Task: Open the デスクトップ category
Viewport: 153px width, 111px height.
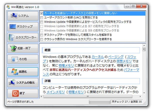Action: point(23,27)
